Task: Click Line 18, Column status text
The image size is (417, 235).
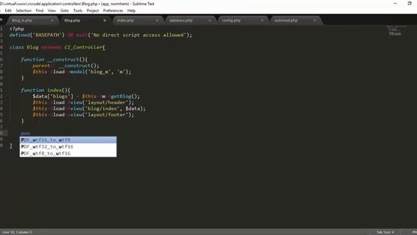Action: (16, 232)
